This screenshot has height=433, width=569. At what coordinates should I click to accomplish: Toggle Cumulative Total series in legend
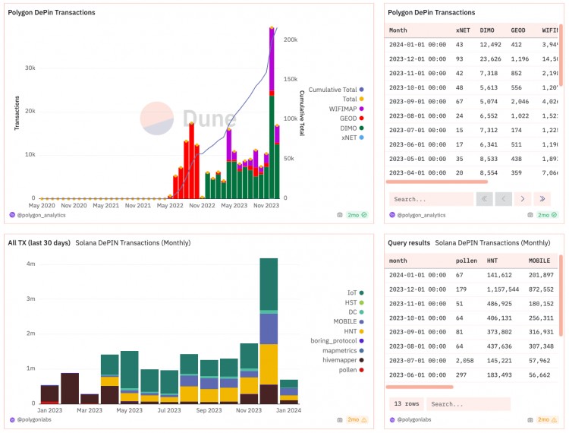coord(336,90)
